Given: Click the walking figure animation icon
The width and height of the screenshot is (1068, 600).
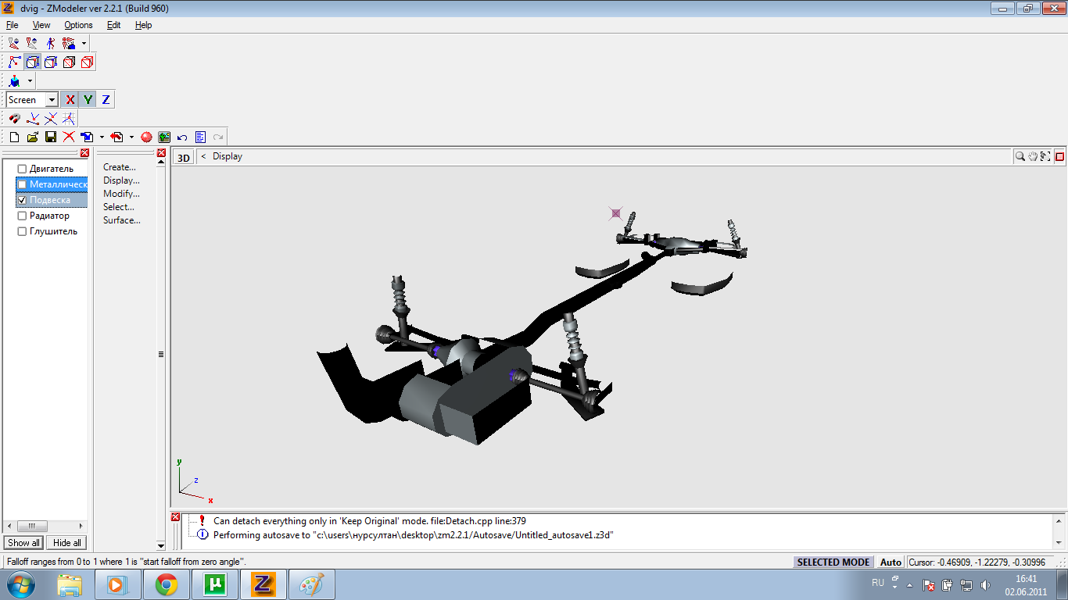Looking at the screenshot, I should (x=51, y=44).
